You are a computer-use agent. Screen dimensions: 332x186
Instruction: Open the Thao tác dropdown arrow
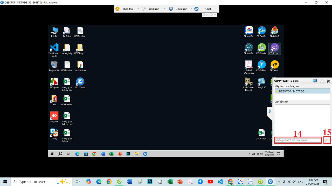[138, 9]
